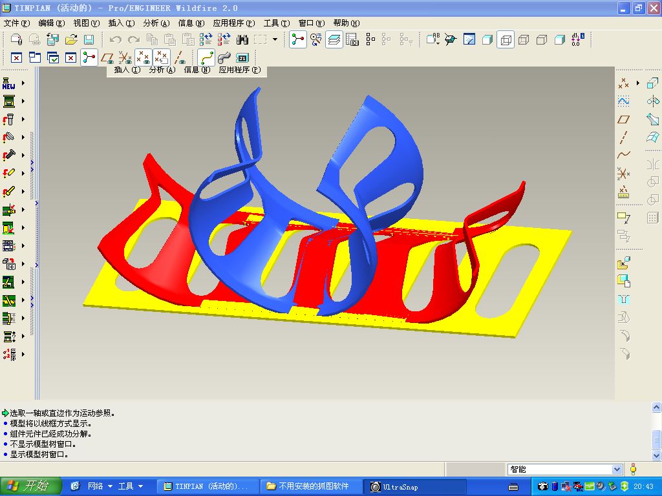Open the 分析(A) menu in main menubar
Viewport: 662px width, 496px height.
point(156,23)
